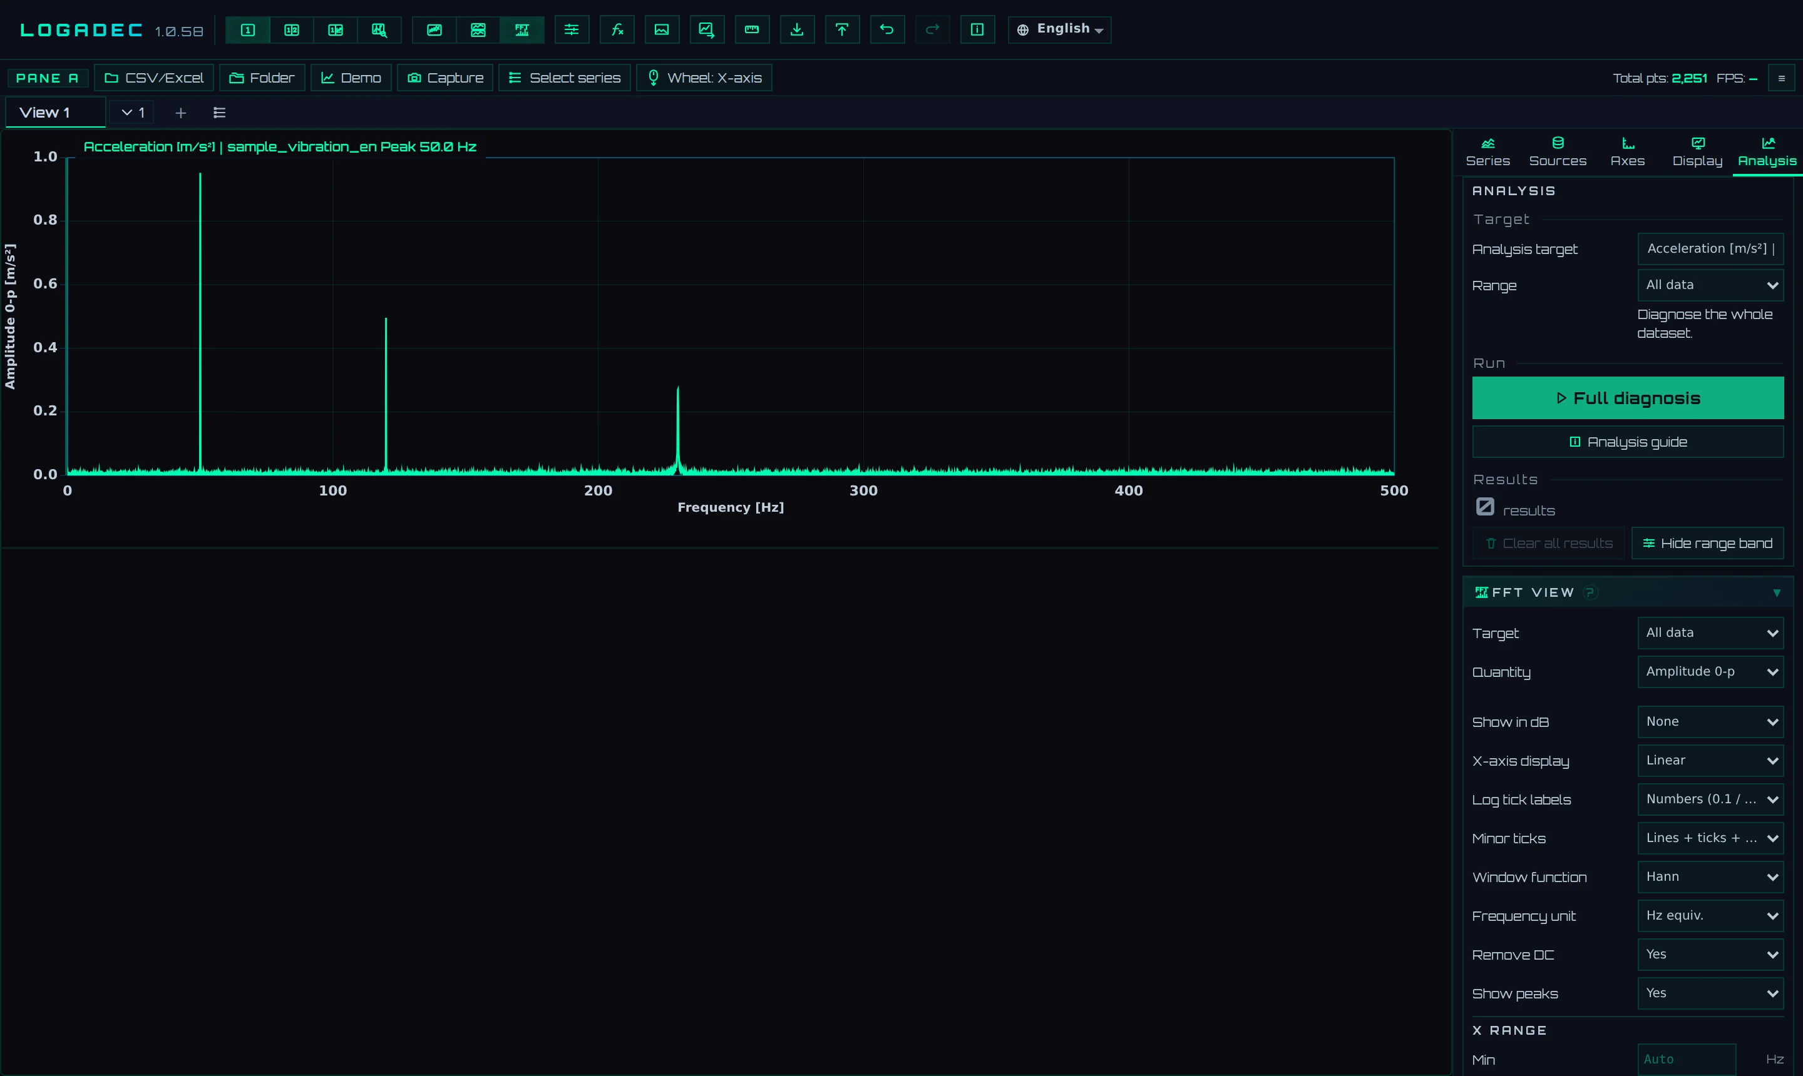Open the Range All data dropdown

[1710, 285]
